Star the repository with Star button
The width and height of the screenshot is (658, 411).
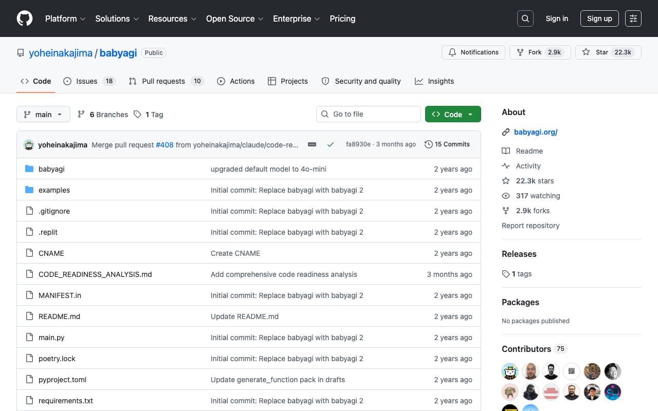pyautogui.click(x=608, y=52)
